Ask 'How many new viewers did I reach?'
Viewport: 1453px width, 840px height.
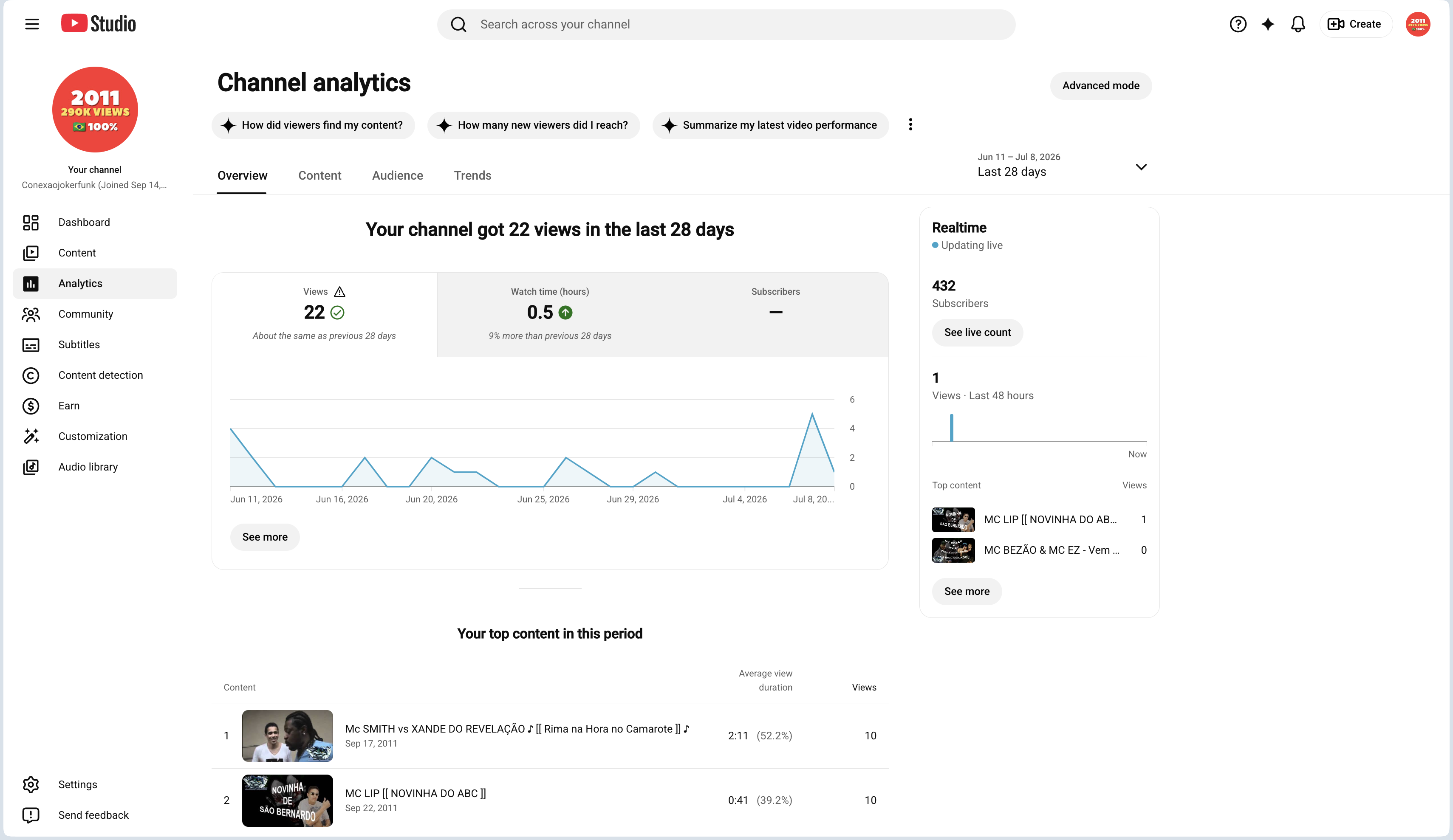(533, 125)
